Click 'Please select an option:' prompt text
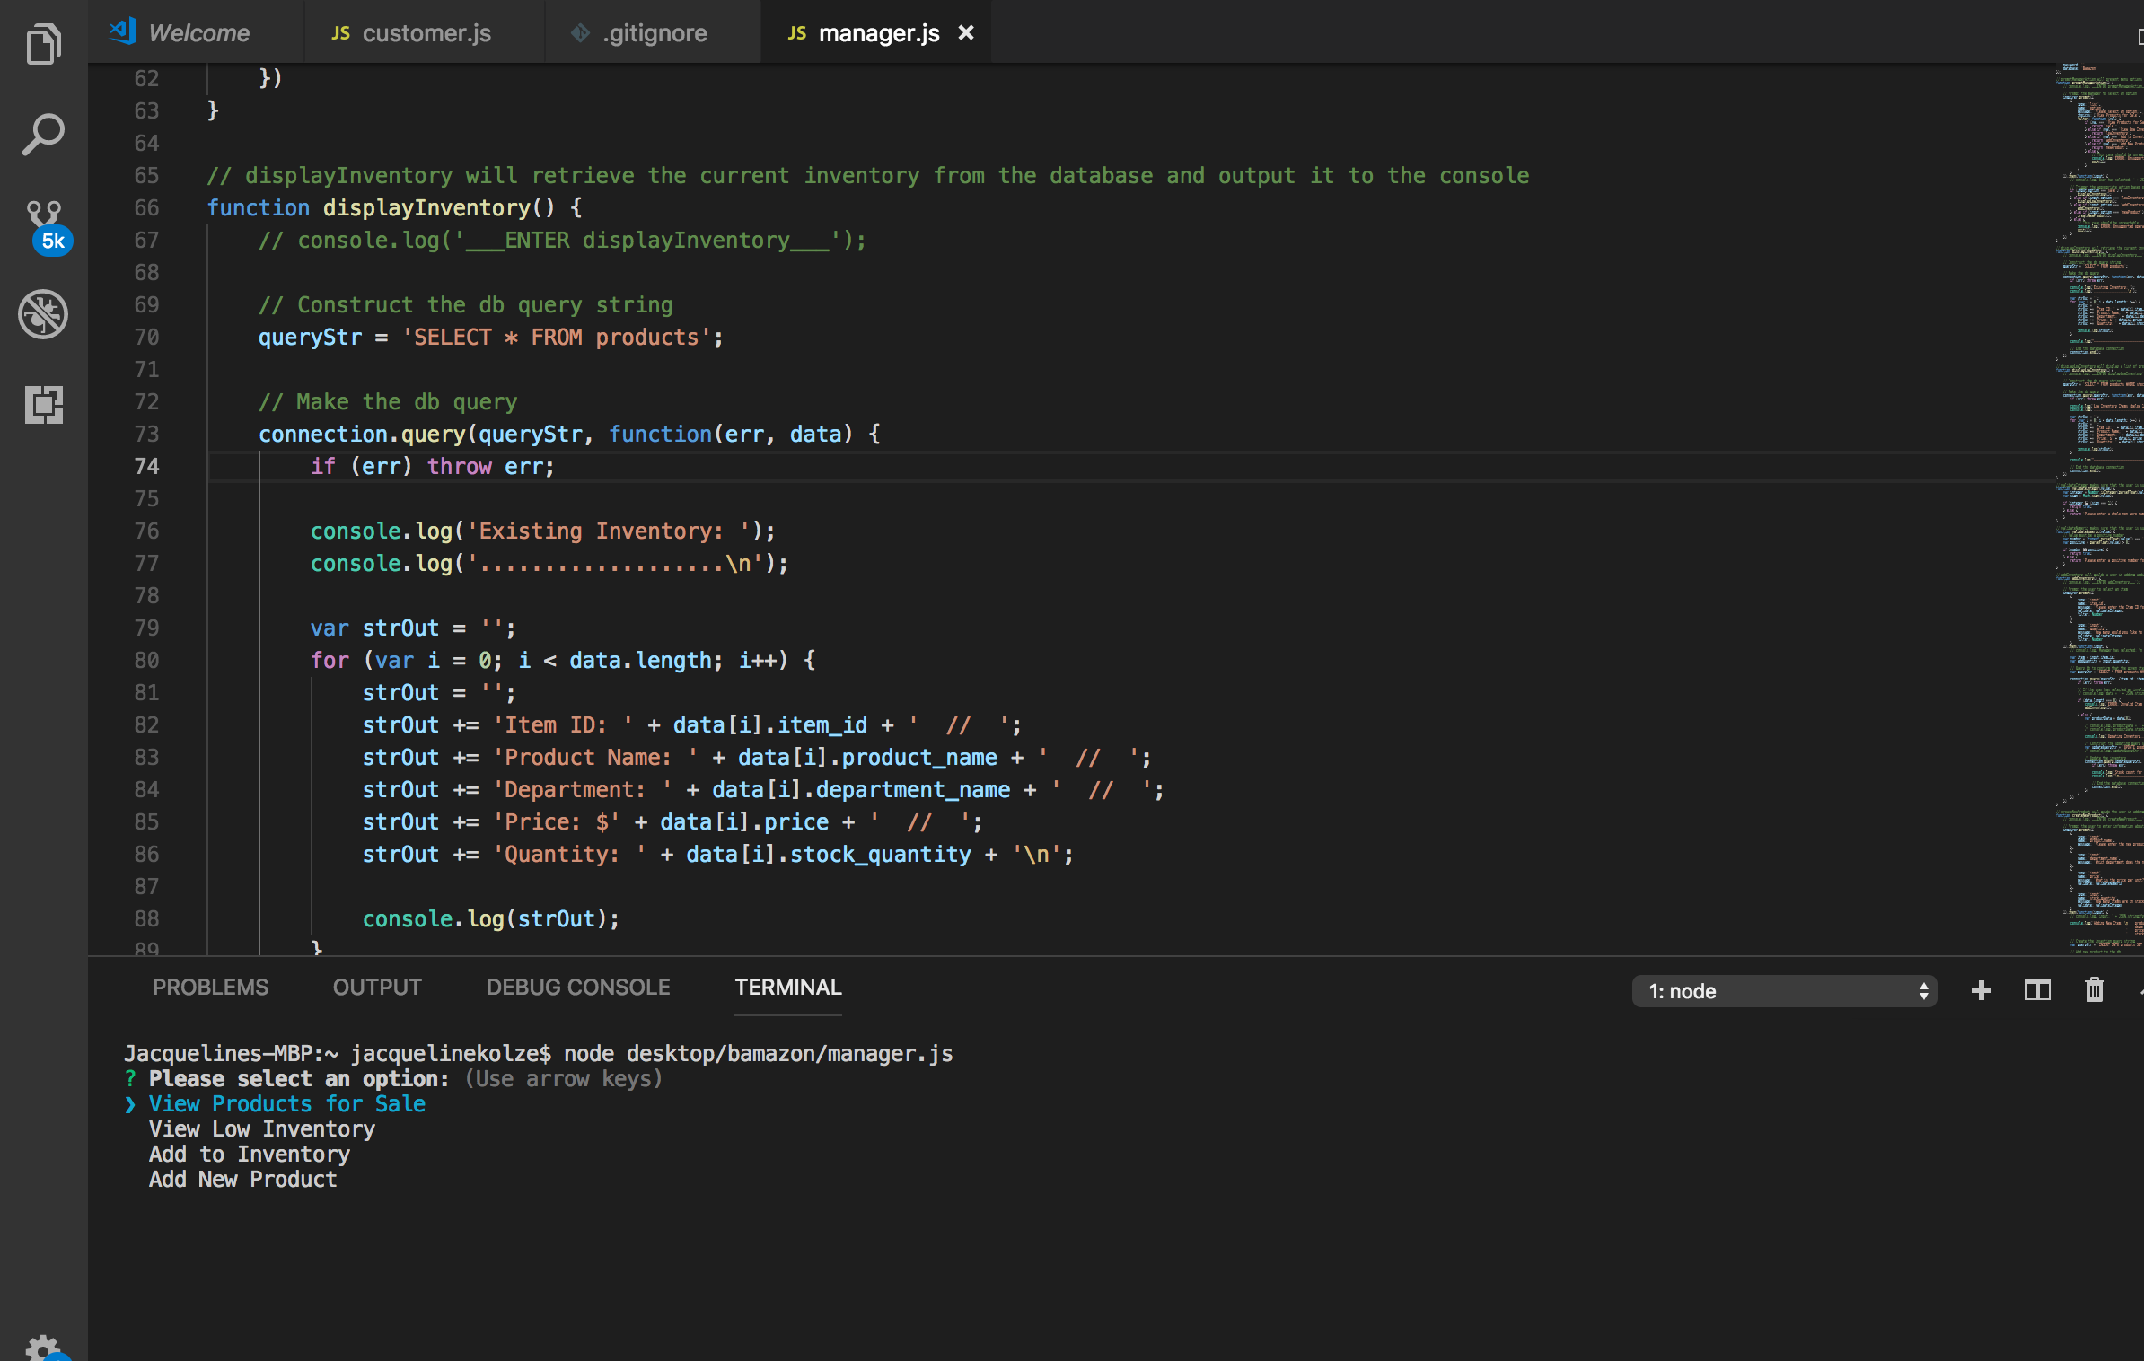The image size is (2144, 1361). point(299,1079)
